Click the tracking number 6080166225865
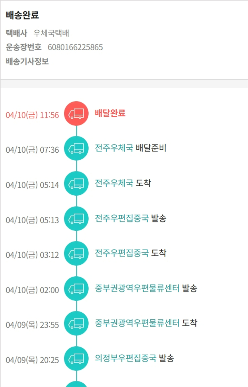 [x=75, y=47]
